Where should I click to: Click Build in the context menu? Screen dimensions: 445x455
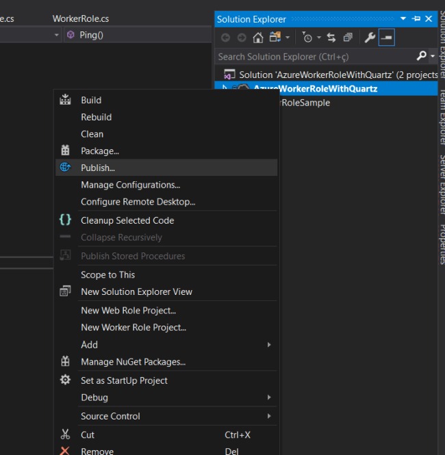[91, 100]
